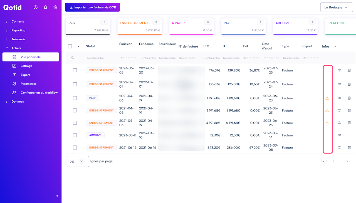Toggle the select-all checkbox in table header
The width and height of the screenshot is (356, 203).
[x=70, y=46]
